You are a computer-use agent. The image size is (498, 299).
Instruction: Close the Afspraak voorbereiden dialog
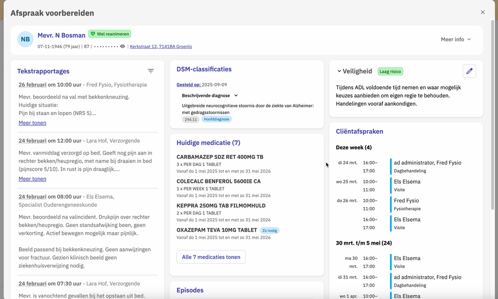pyautogui.click(x=483, y=12)
